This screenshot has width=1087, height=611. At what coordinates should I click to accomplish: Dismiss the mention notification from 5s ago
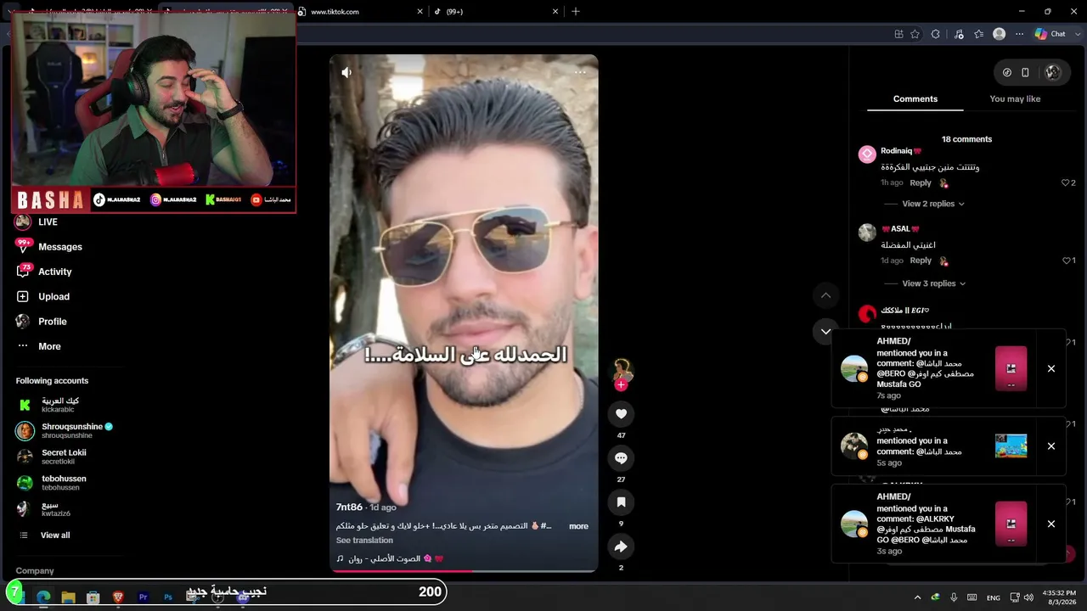tap(1051, 446)
